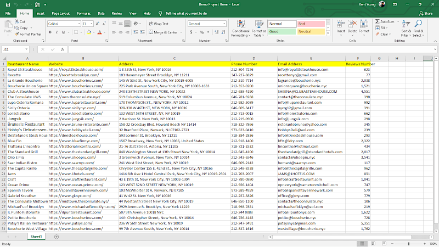Click the Fill Color bucket icon
This screenshot has height=247, width=439.
89,32
